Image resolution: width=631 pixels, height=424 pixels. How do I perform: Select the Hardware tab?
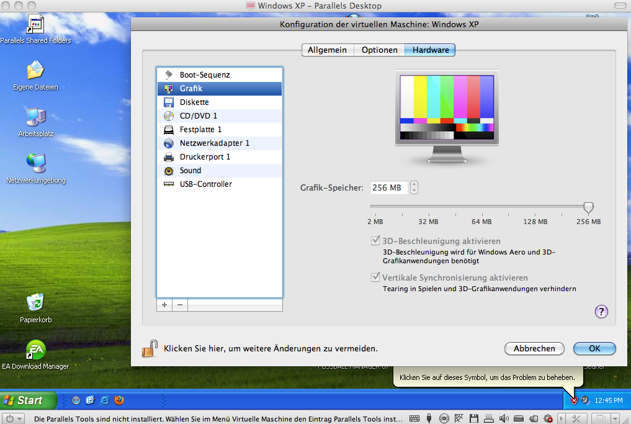click(x=430, y=50)
